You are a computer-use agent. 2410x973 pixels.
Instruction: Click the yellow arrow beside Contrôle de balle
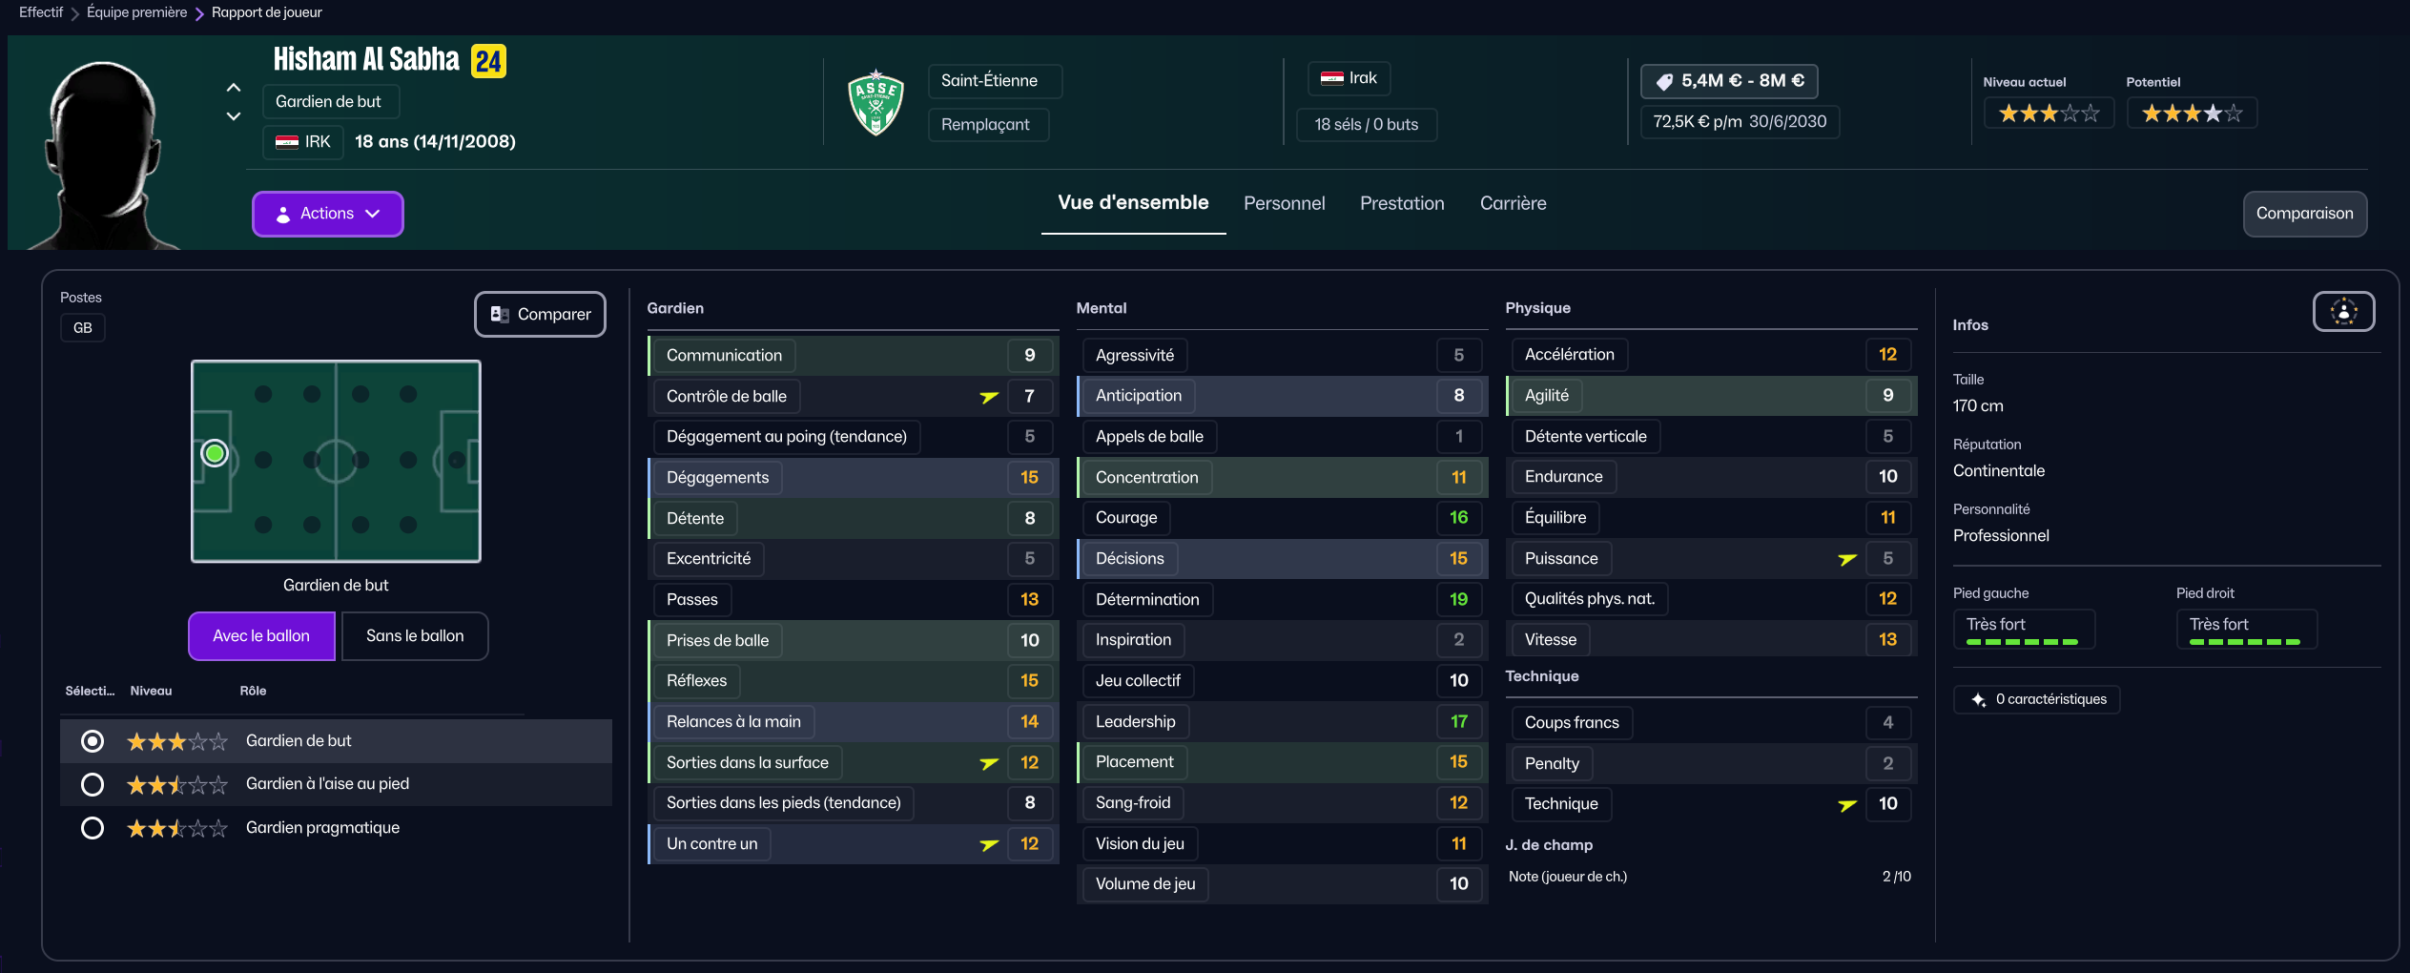pyautogui.click(x=989, y=397)
